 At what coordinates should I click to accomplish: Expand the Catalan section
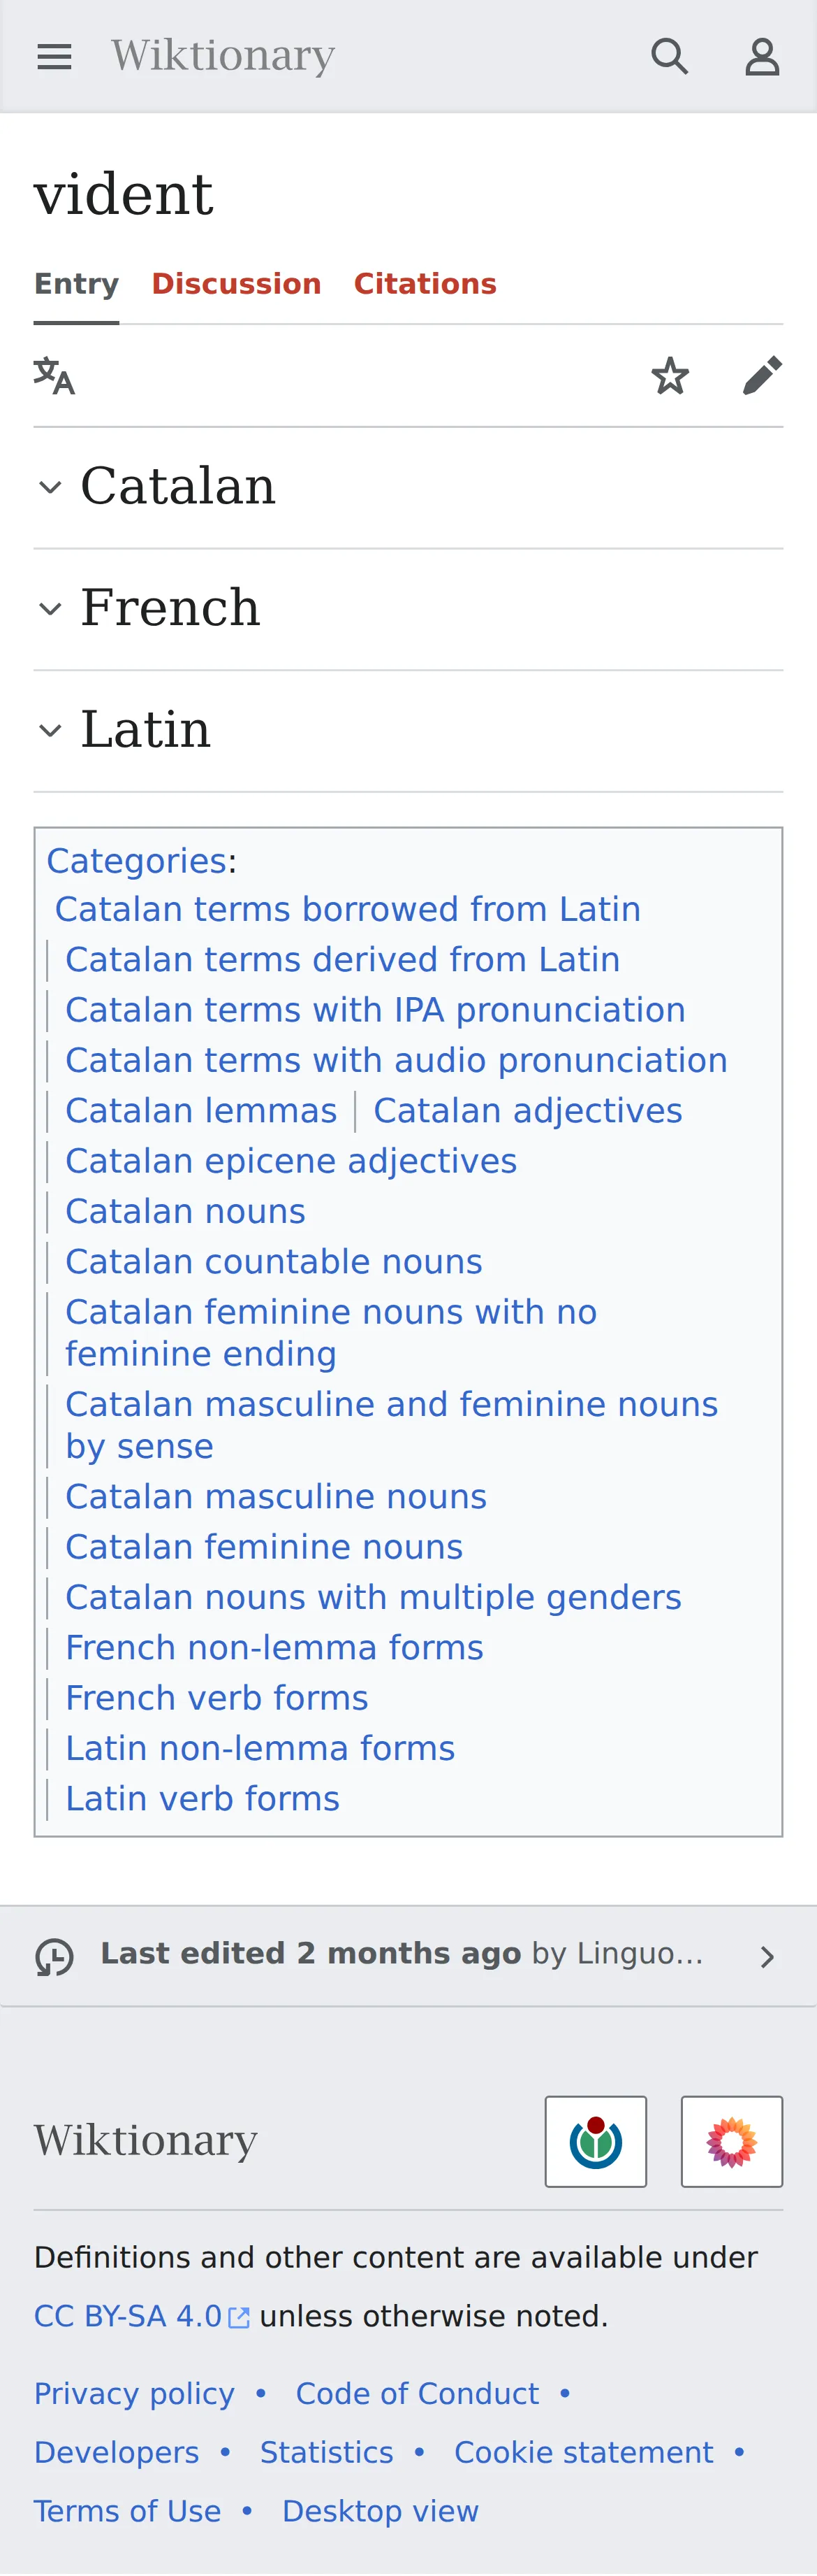(x=408, y=487)
